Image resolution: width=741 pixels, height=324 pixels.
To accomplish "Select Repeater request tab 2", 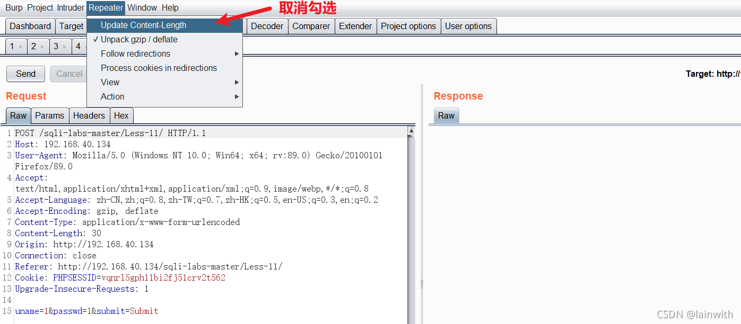I will [x=33, y=47].
